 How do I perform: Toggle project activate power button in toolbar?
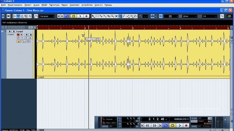tap(3, 16)
